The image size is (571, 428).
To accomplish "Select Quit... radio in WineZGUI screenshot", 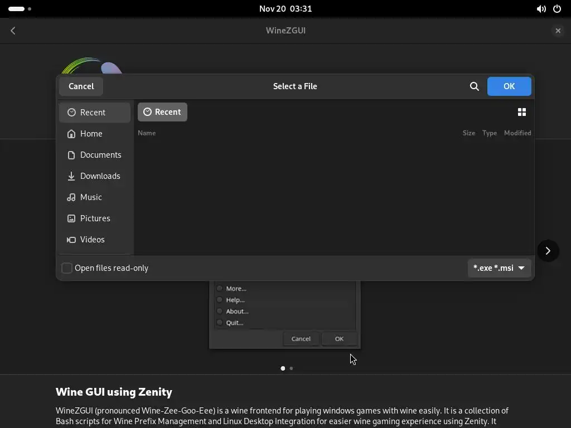I will tap(220, 322).
